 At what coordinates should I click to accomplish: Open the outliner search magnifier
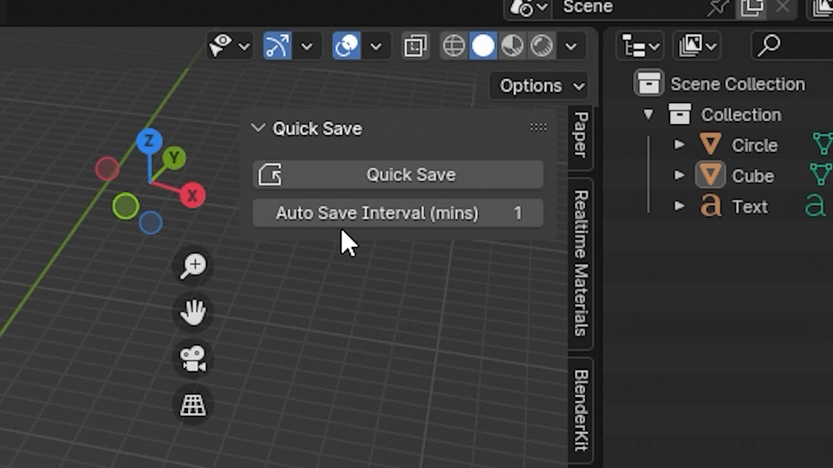[770, 45]
